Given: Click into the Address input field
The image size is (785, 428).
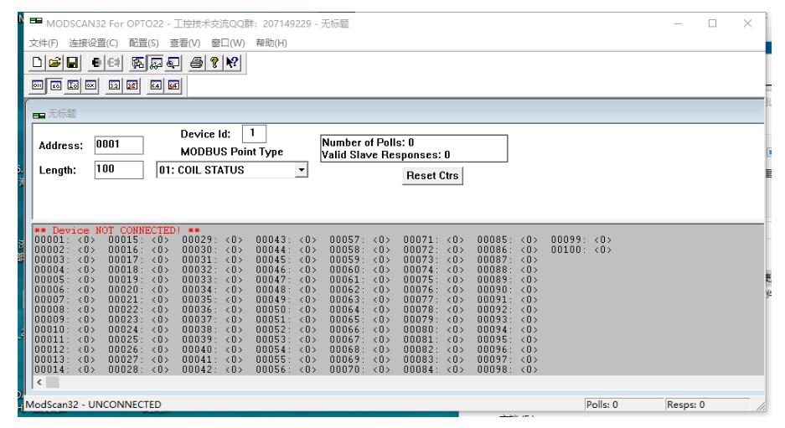Looking at the screenshot, I should pos(119,145).
